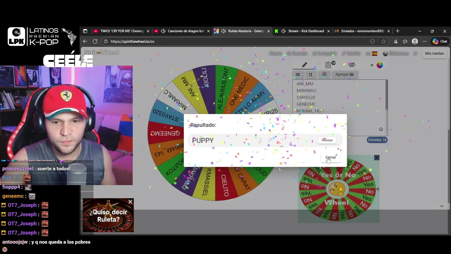The width and height of the screenshot is (451, 254).
Task: Add this page to favorites star
Action: point(383,41)
